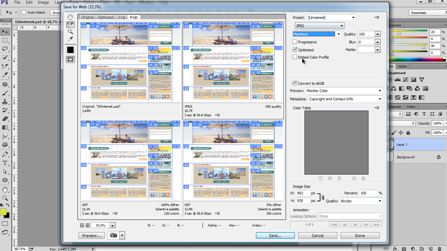Select the Eraser tool
Viewport: 447px width, 251px height.
click(x=5, y=119)
